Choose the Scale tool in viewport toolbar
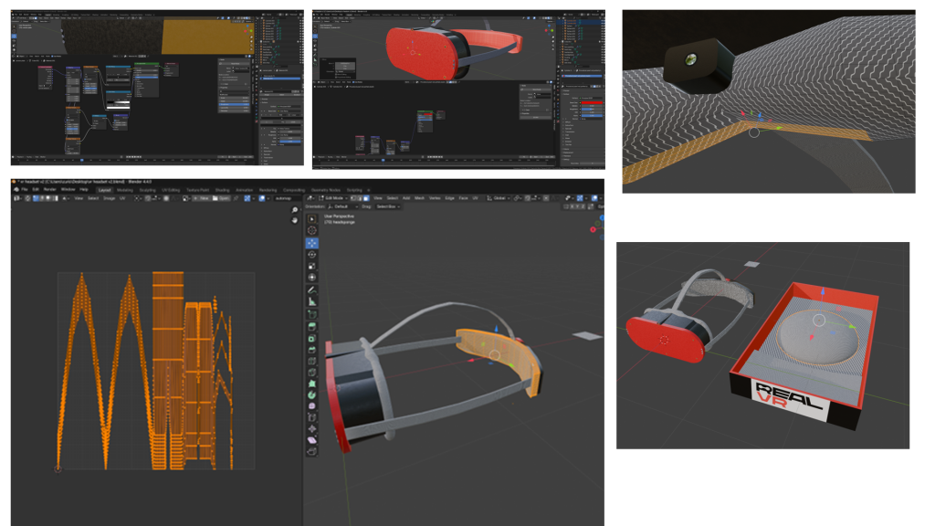The width and height of the screenshot is (935, 526). click(312, 266)
